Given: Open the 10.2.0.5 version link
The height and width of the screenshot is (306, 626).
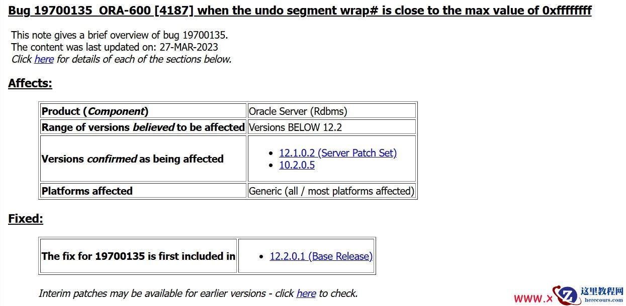Looking at the screenshot, I should (297, 165).
